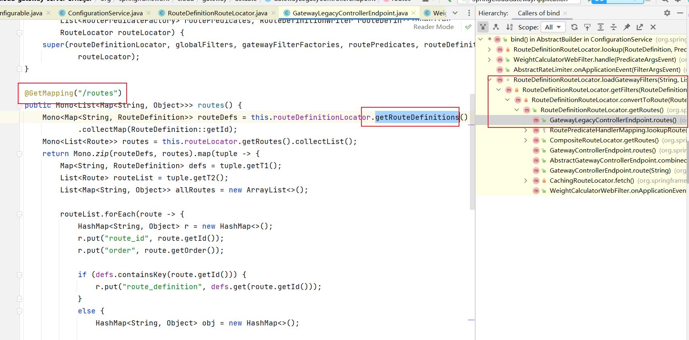Image resolution: width=689 pixels, height=340 pixels.
Task: Switch to RouteDefinitionRouteLocator.java tab
Action: pos(217,13)
